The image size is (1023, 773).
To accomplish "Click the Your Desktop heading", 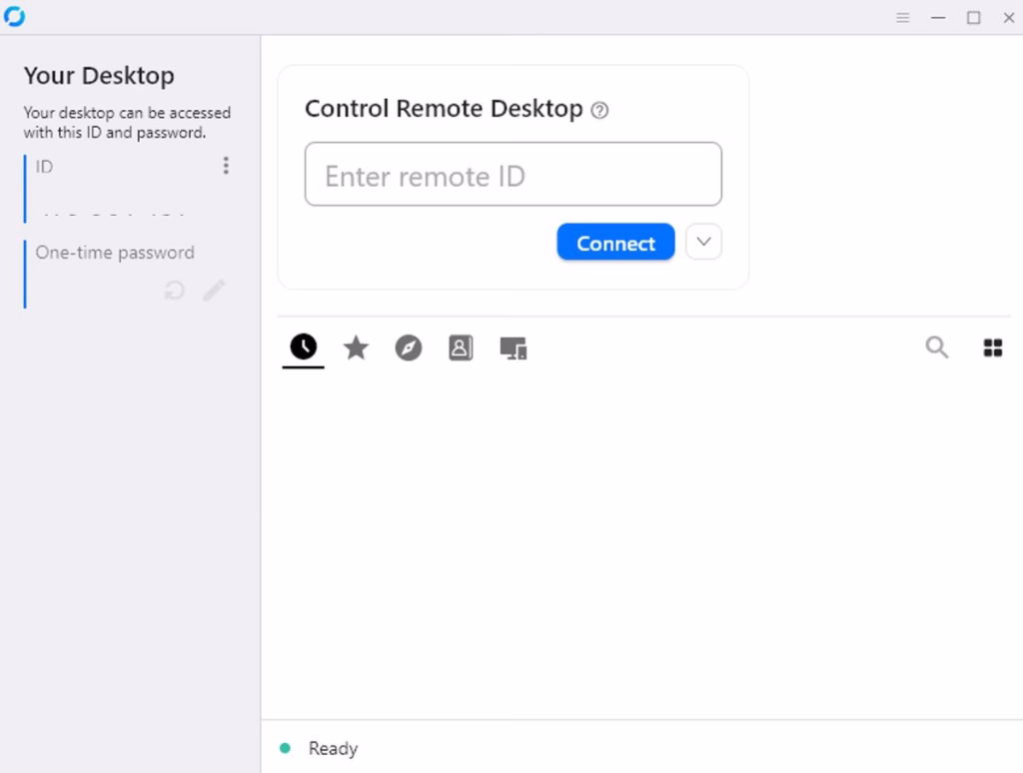I will tap(99, 76).
